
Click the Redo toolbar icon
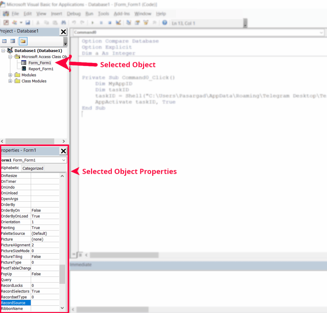pos(82,23)
